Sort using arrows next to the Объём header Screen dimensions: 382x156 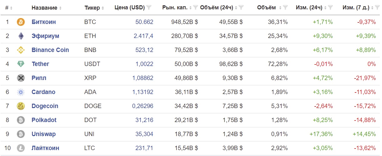coord(280,8)
